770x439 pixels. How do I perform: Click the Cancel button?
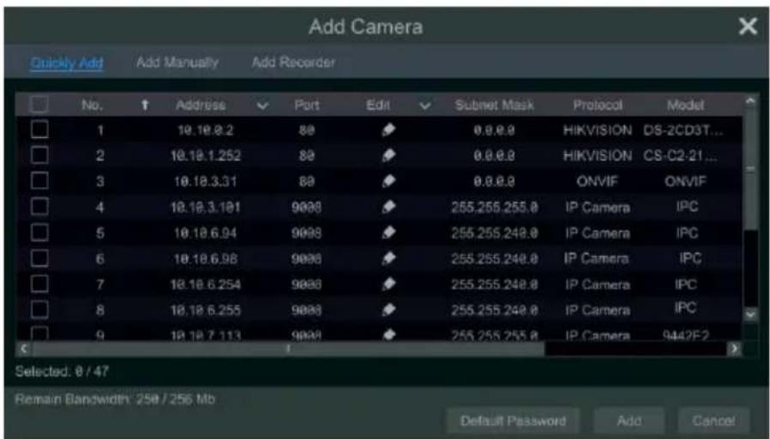(x=713, y=421)
